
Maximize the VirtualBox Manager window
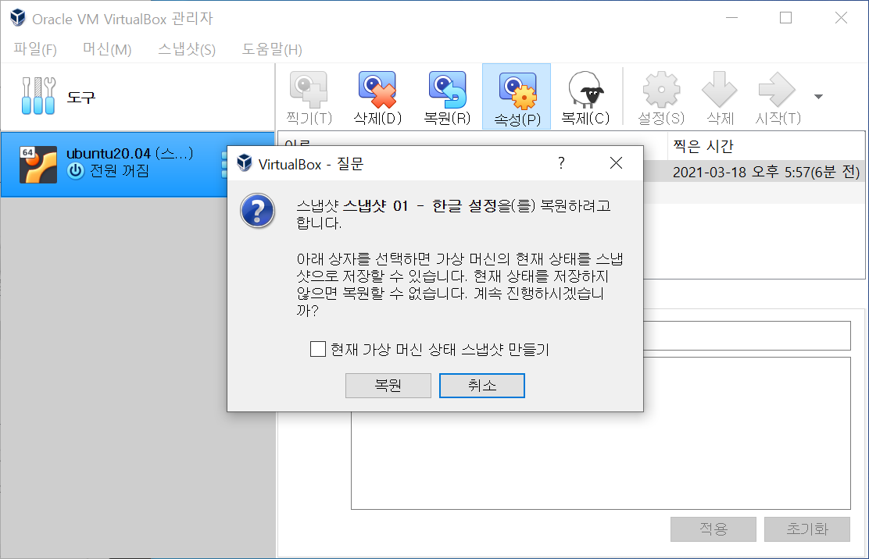(786, 18)
